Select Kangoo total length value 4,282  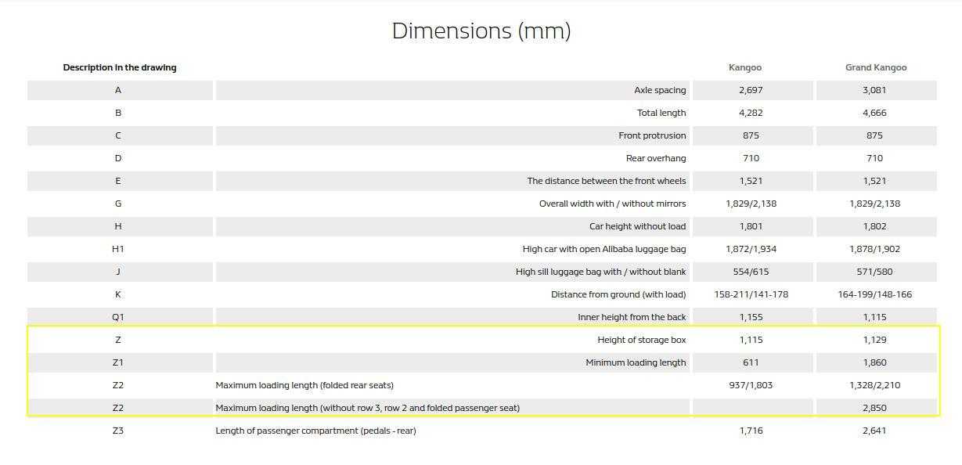(751, 113)
